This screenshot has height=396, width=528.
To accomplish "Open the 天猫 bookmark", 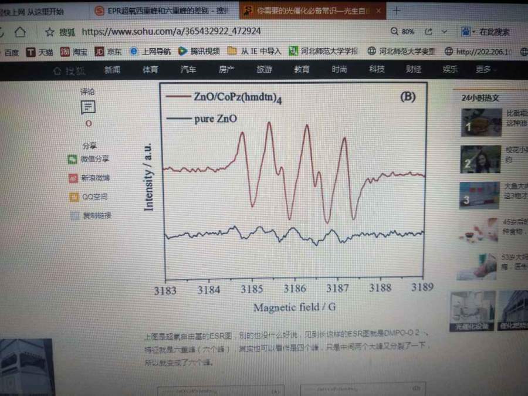I will point(40,52).
